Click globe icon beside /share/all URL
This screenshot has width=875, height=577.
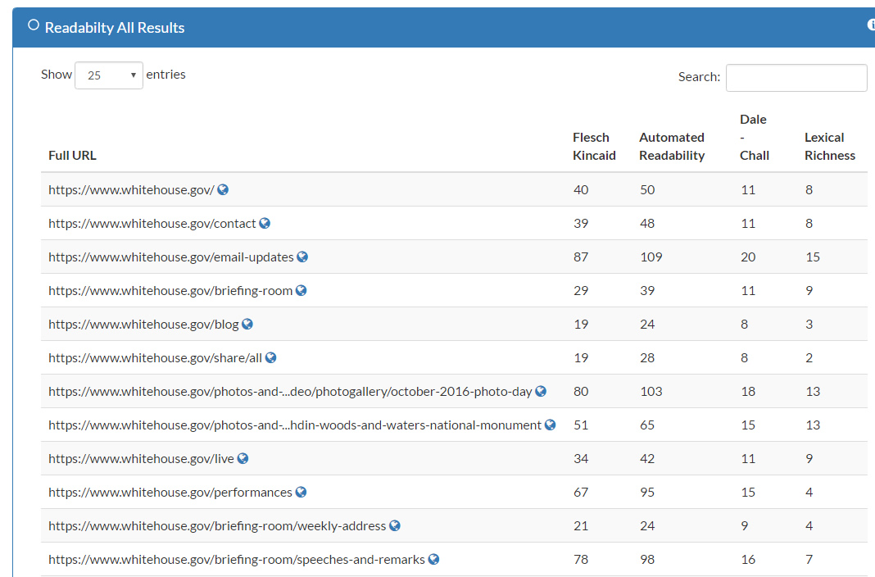click(x=270, y=357)
